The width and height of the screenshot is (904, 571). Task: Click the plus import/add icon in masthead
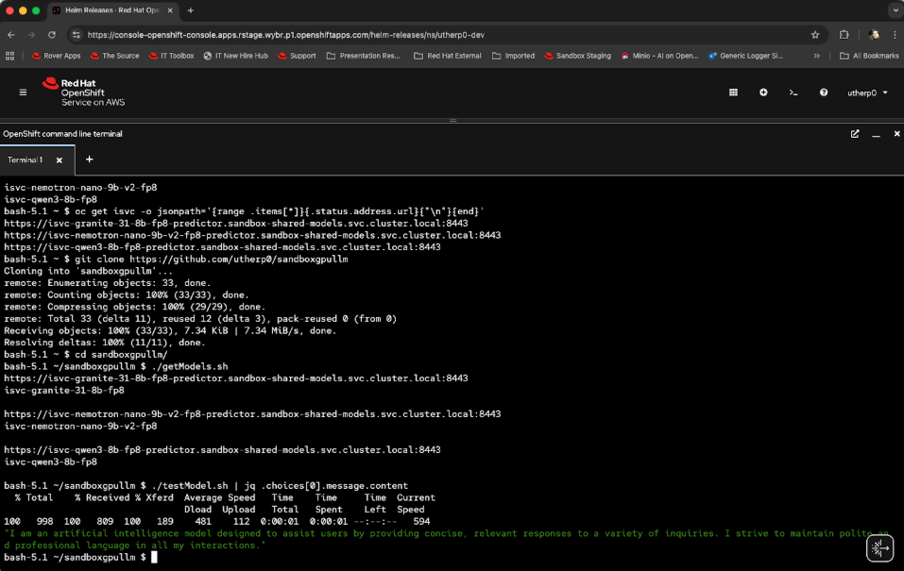pyautogui.click(x=763, y=92)
